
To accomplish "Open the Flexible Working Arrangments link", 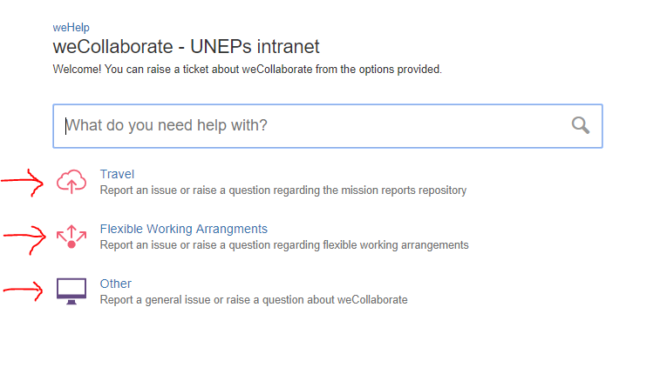I will click(184, 229).
